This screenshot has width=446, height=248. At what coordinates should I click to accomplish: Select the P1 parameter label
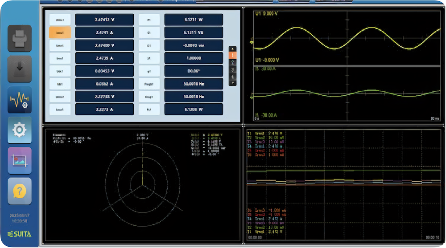[149, 20]
